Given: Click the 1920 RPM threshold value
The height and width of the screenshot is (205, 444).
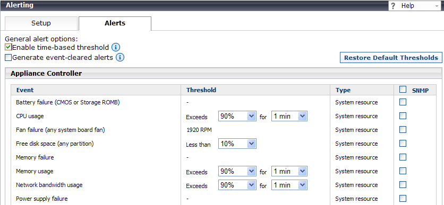Looking at the screenshot, I should coord(199,130).
